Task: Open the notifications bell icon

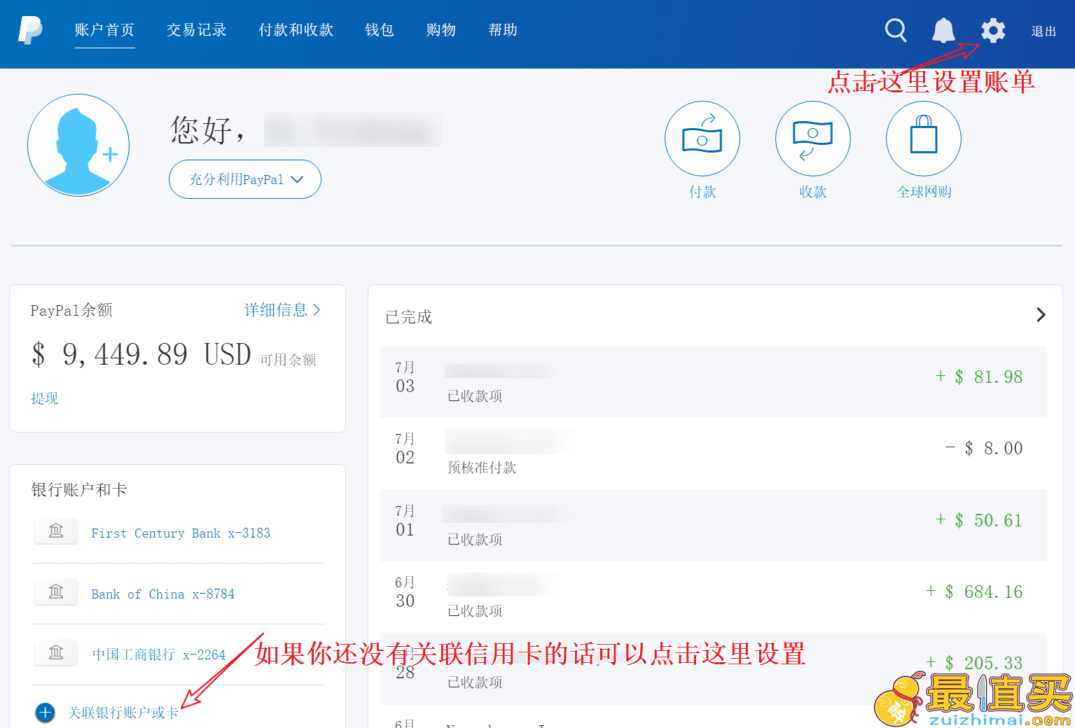Action: point(943,30)
